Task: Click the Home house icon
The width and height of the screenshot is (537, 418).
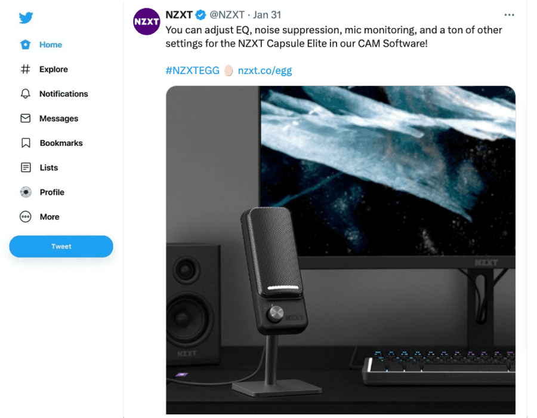Action: tap(25, 45)
